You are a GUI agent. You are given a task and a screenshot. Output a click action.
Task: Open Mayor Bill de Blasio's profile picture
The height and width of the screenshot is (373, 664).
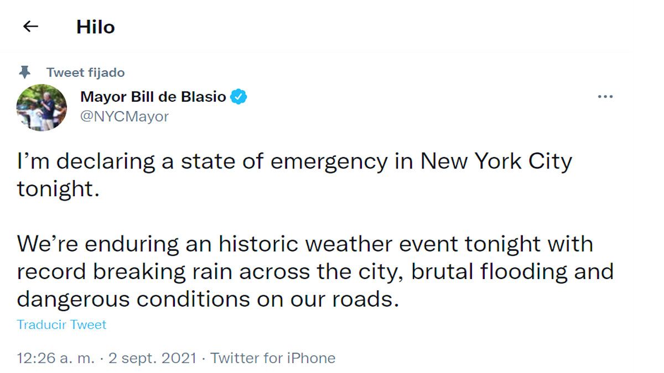(41, 108)
